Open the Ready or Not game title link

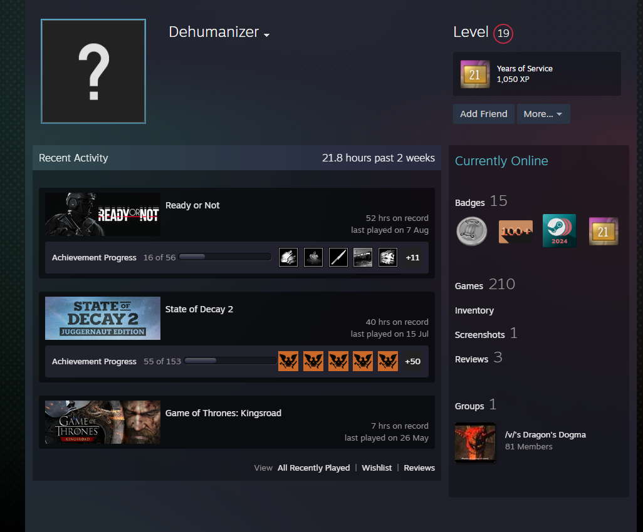(x=192, y=205)
